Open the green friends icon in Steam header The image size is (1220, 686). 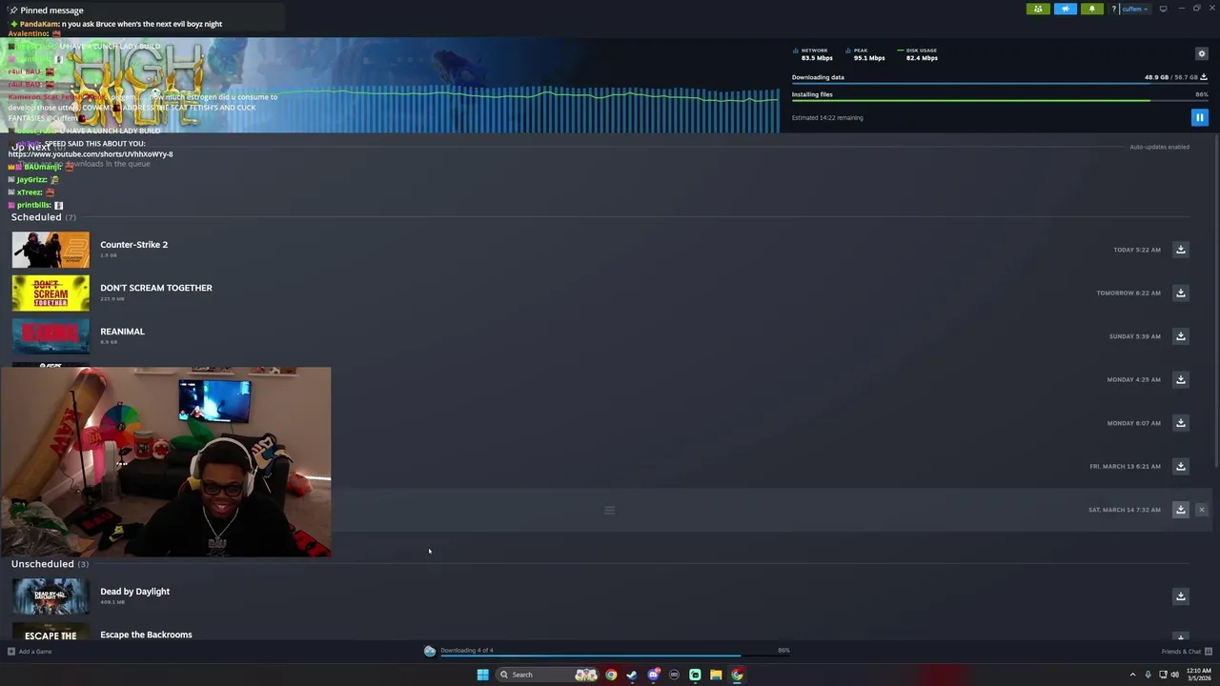tap(1038, 9)
